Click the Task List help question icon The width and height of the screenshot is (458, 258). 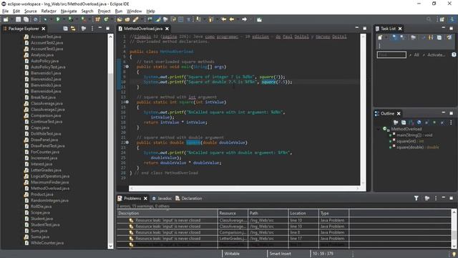coord(454,54)
